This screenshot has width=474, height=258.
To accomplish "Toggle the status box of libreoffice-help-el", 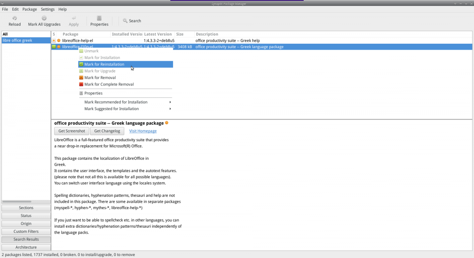I will pos(54,41).
